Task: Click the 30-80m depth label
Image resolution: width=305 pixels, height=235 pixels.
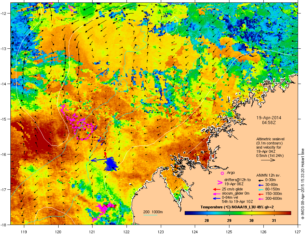Action: [x=271, y=185]
